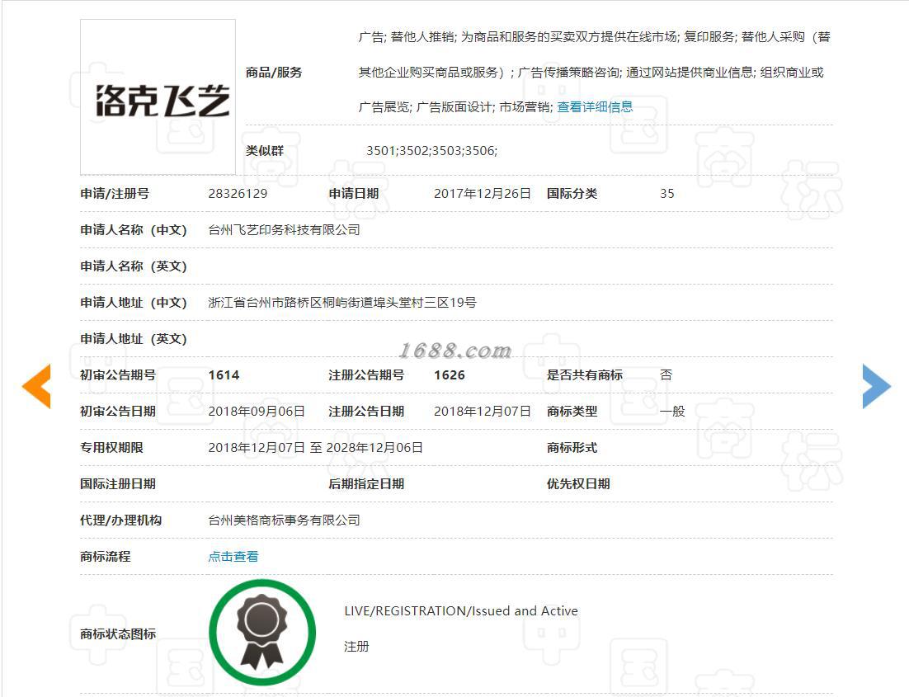Go to previous image with orange arrow

[36, 386]
